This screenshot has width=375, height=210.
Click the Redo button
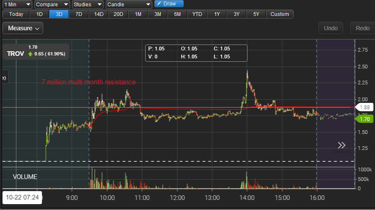point(362,28)
